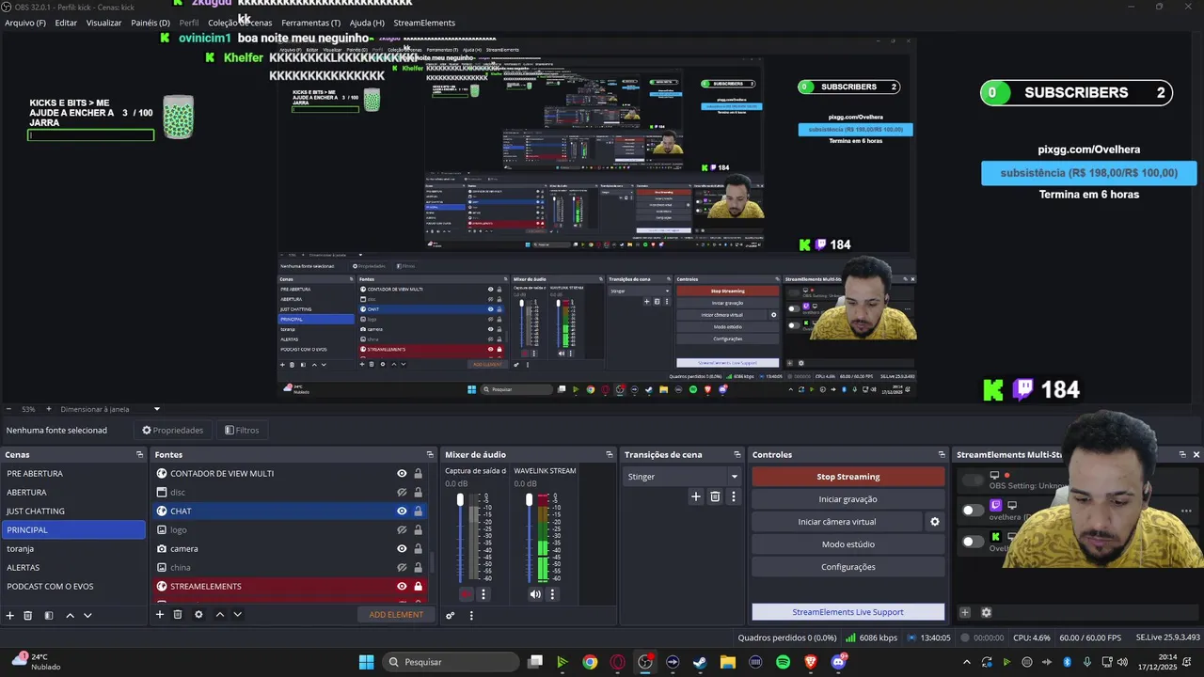The width and height of the screenshot is (1204, 677).
Task: Hide the CHAT source
Action: coord(402,512)
